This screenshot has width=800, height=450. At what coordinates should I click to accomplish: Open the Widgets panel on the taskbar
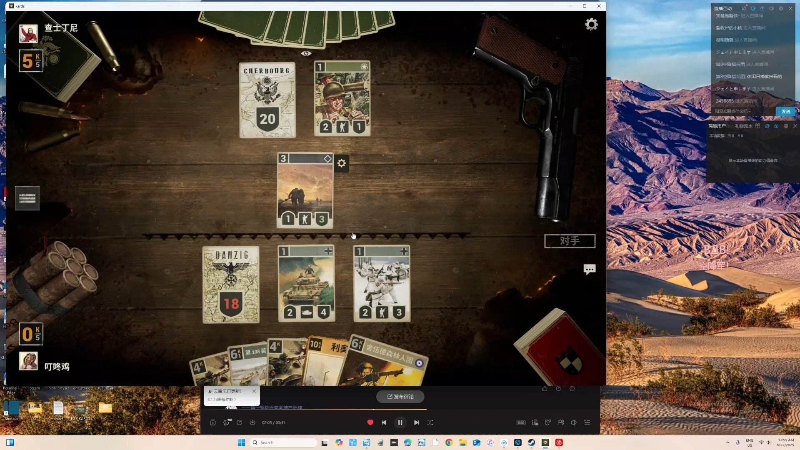(x=10, y=442)
